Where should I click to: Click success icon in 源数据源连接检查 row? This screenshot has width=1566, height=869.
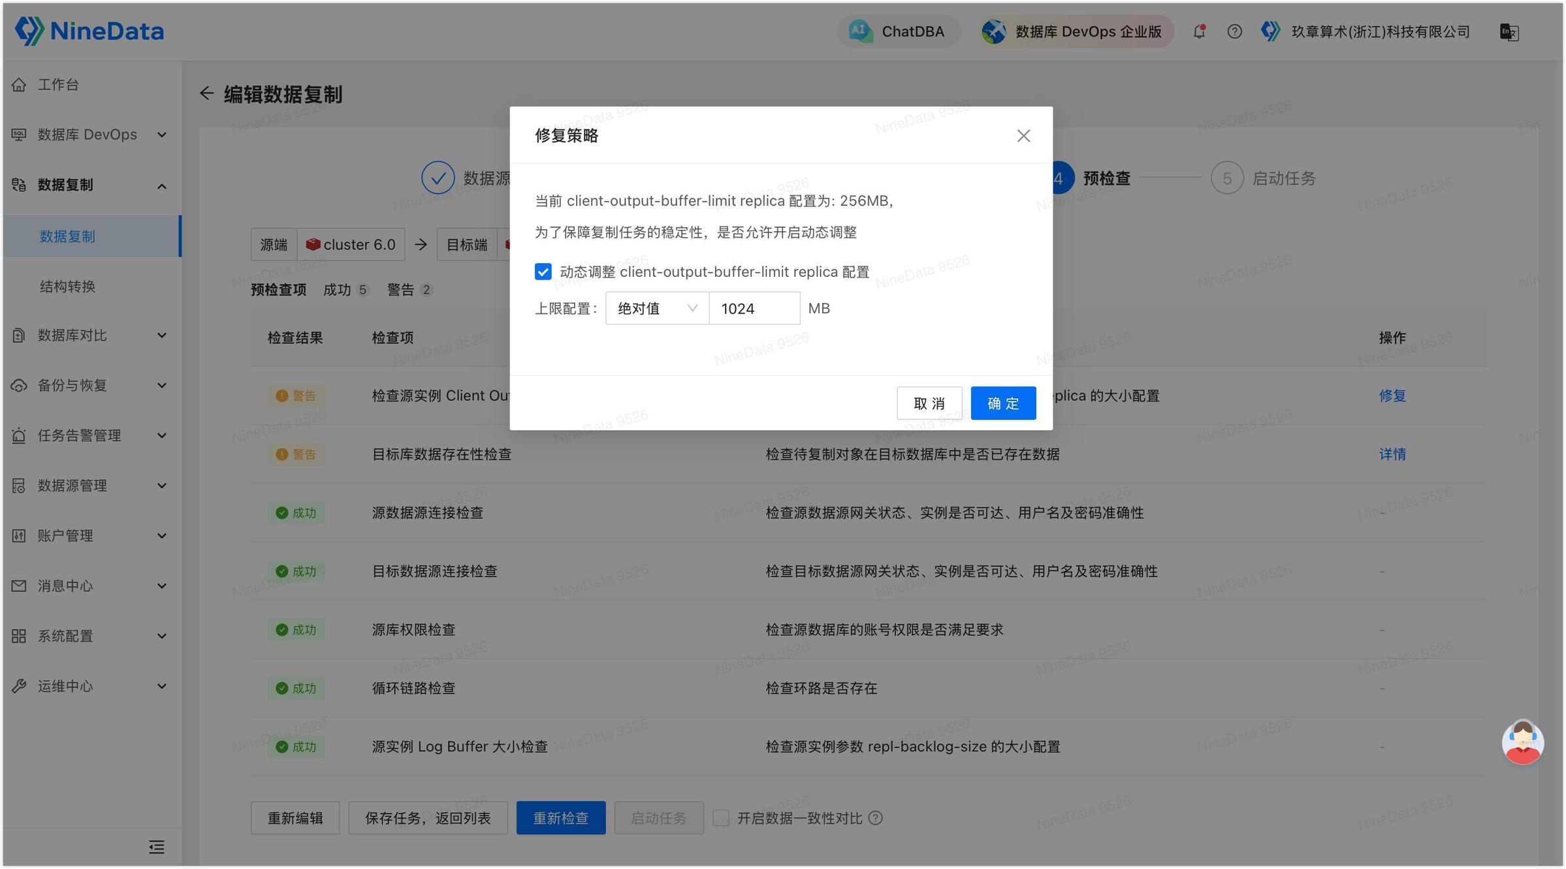click(281, 513)
